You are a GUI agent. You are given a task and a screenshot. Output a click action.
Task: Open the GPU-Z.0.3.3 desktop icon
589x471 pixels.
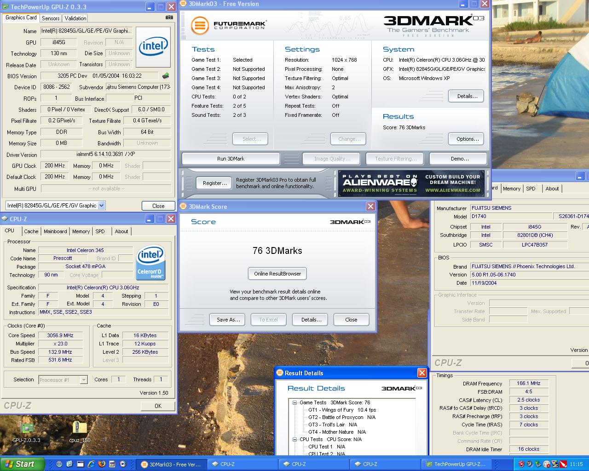[x=26, y=432]
